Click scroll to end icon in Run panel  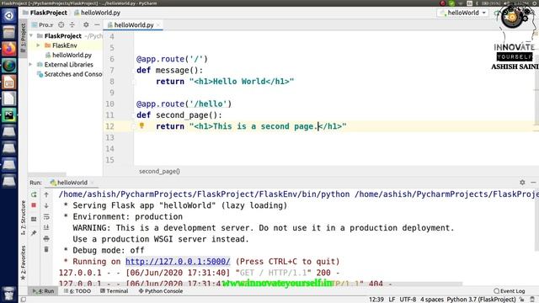[46, 227]
